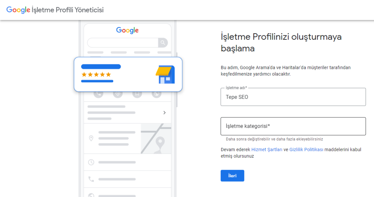Click the five-star rating in illustration
This screenshot has height=197, width=374.
tap(96, 74)
